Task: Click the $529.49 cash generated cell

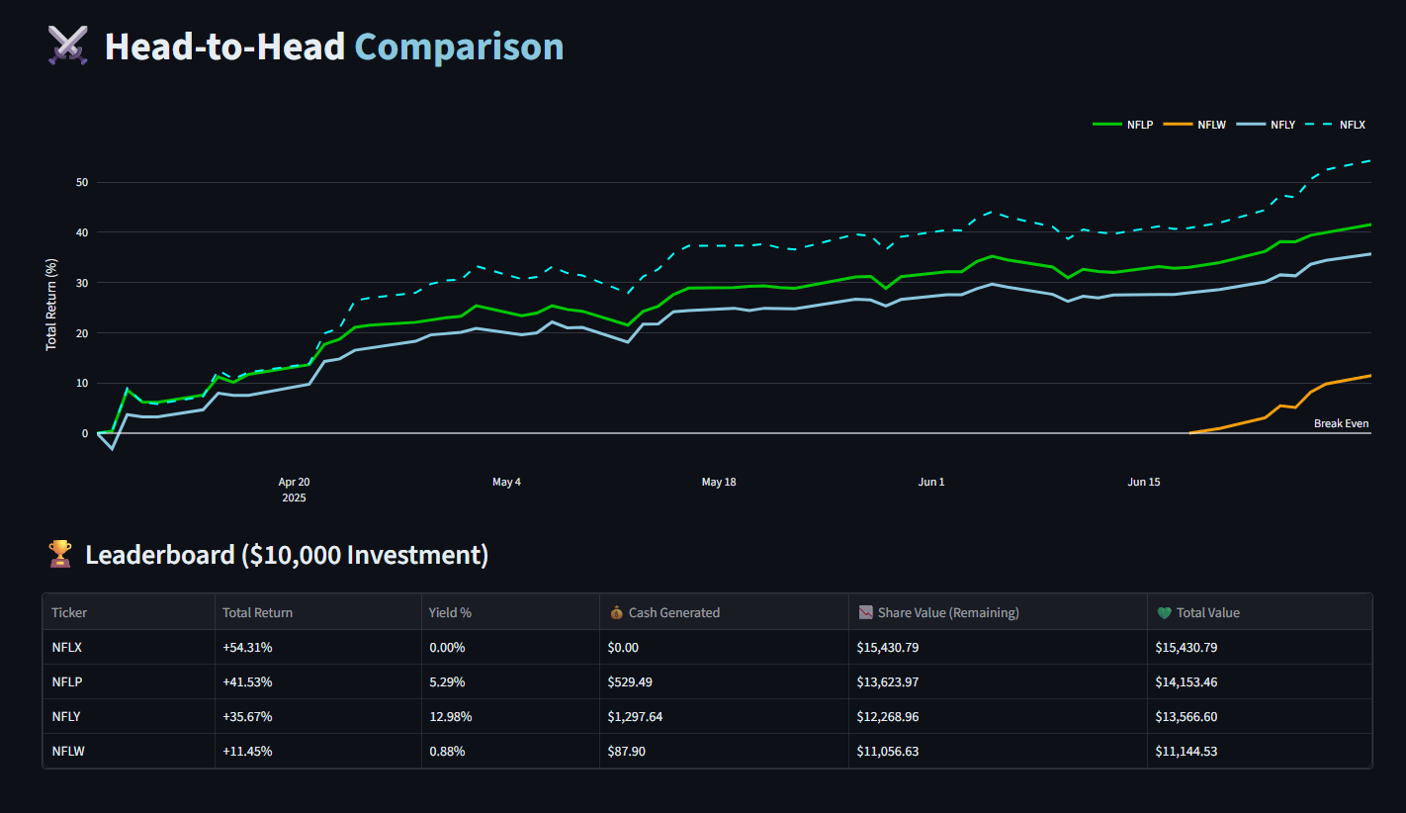Action: click(724, 681)
